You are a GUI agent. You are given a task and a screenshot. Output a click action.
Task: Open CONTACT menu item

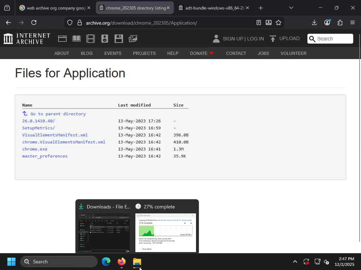coord(236,53)
